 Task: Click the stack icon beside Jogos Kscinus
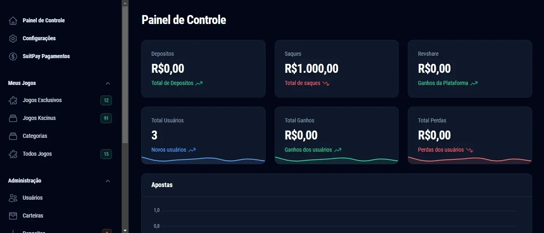[13, 118]
